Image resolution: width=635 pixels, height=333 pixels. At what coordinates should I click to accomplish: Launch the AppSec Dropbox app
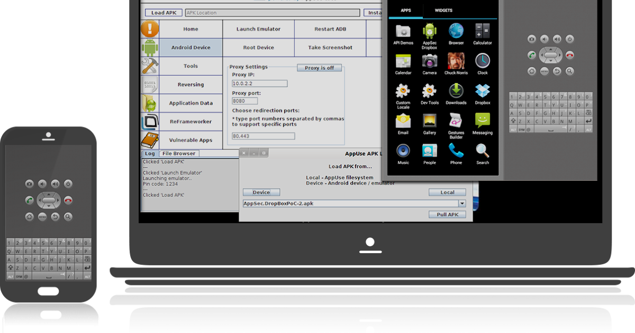(x=430, y=36)
